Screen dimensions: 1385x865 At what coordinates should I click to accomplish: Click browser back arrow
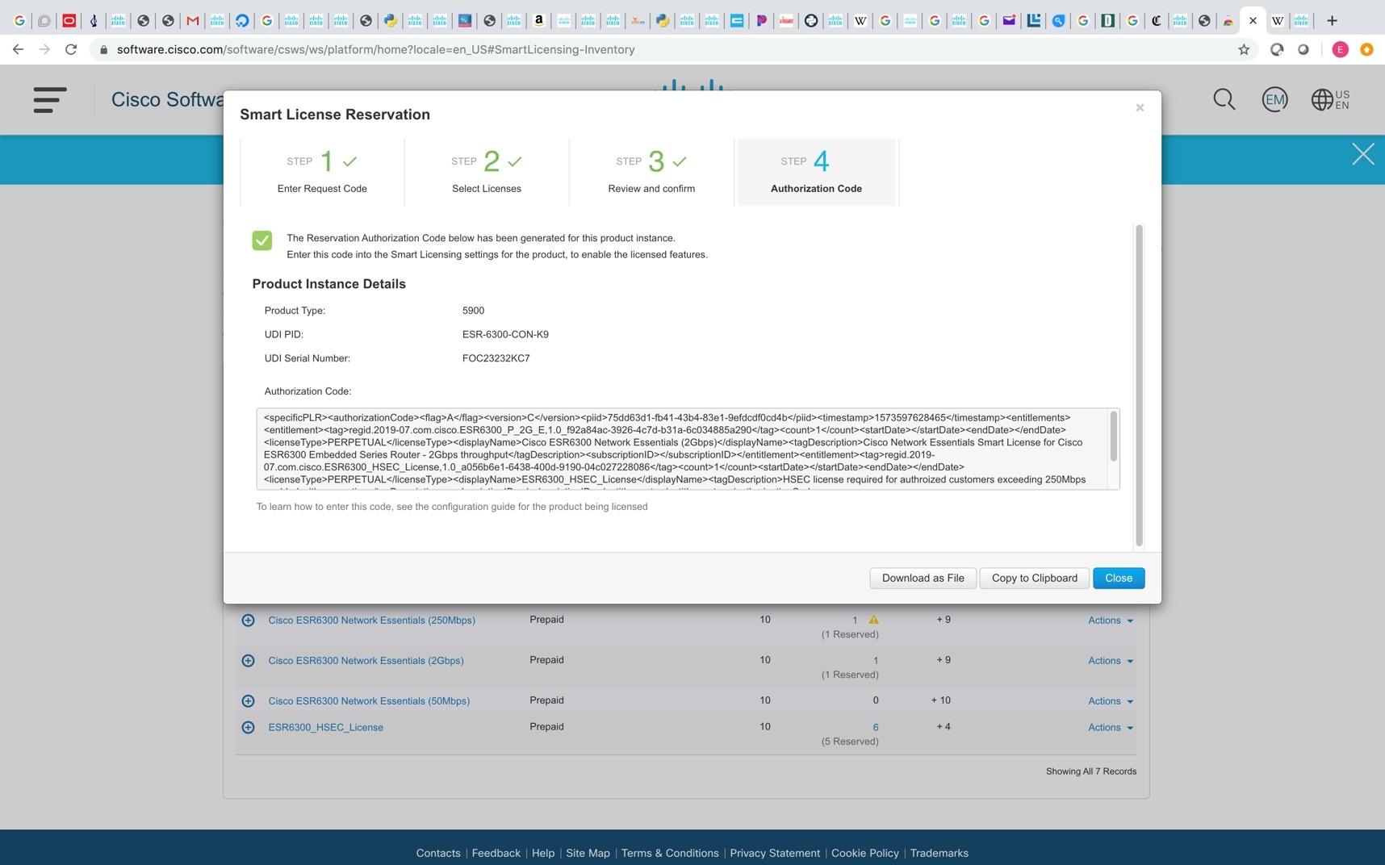[x=18, y=49]
